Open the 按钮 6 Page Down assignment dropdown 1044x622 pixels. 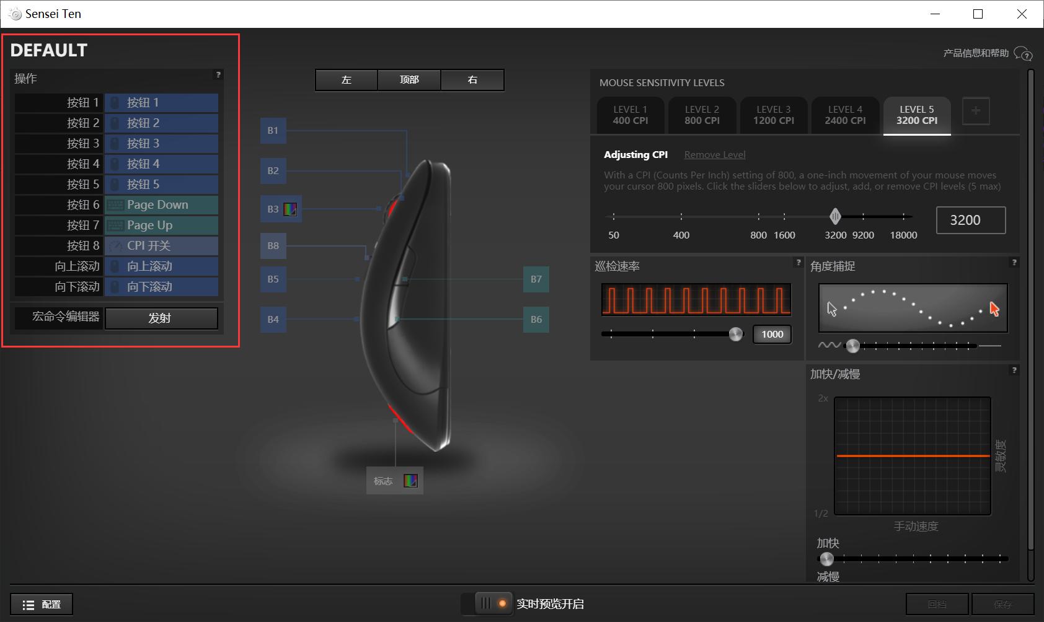tap(161, 205)
